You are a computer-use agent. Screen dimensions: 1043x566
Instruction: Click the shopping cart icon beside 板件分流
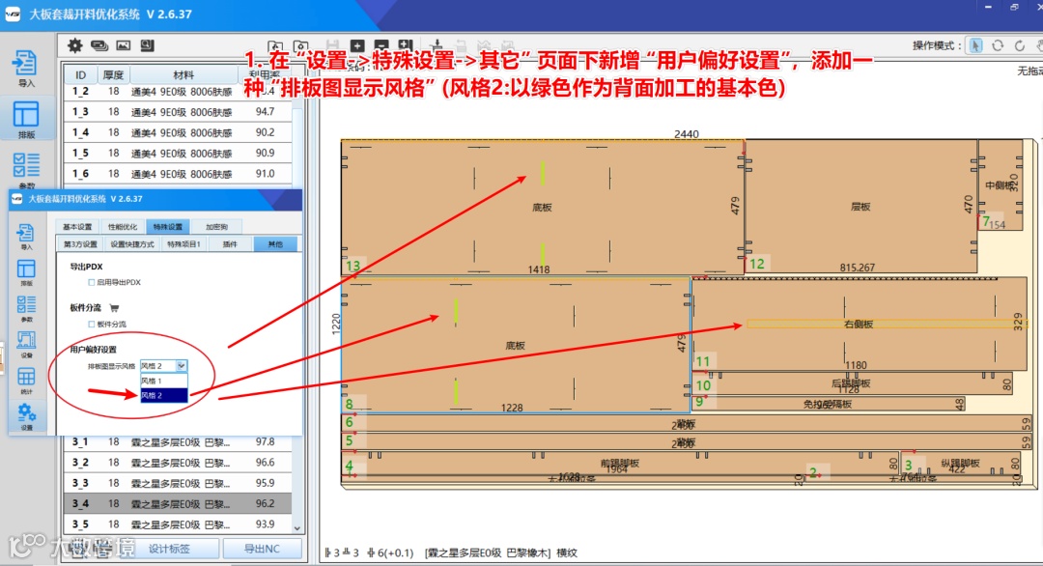(114, 308)
